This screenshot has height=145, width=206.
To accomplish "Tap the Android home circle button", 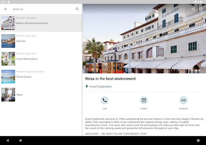I will point(21,141).
